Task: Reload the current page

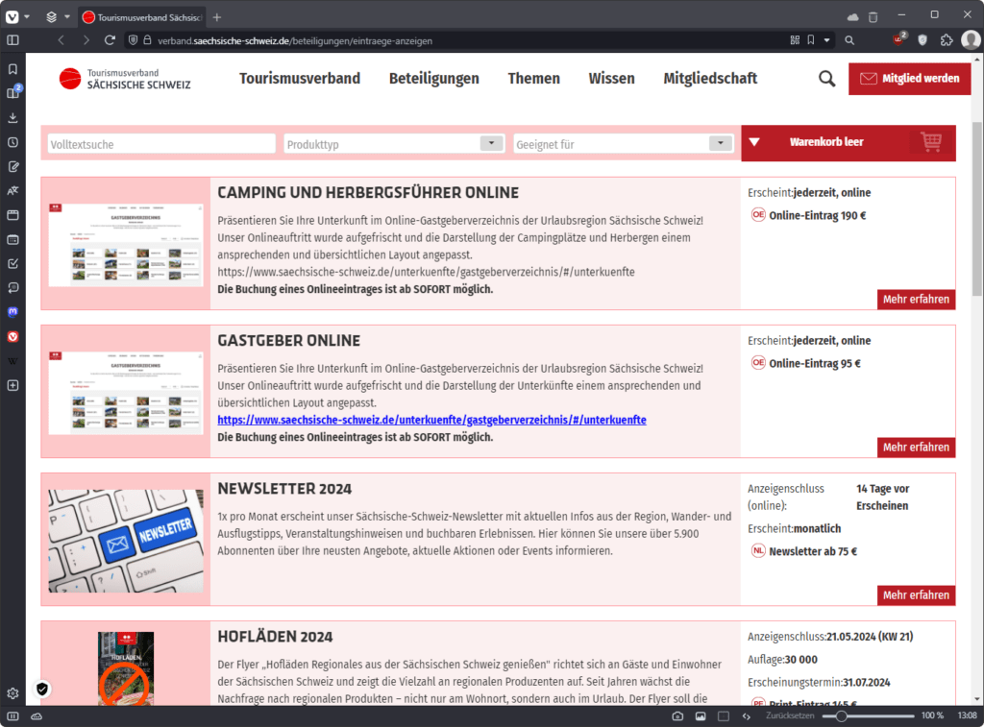Action: pyautogui.click(x=110, y=40)
